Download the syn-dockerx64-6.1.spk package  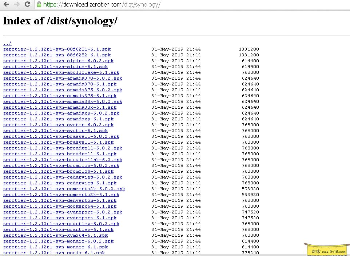[60, 206]
